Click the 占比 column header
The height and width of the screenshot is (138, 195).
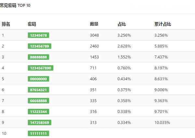pyautogui.click(x=122, y=24)
